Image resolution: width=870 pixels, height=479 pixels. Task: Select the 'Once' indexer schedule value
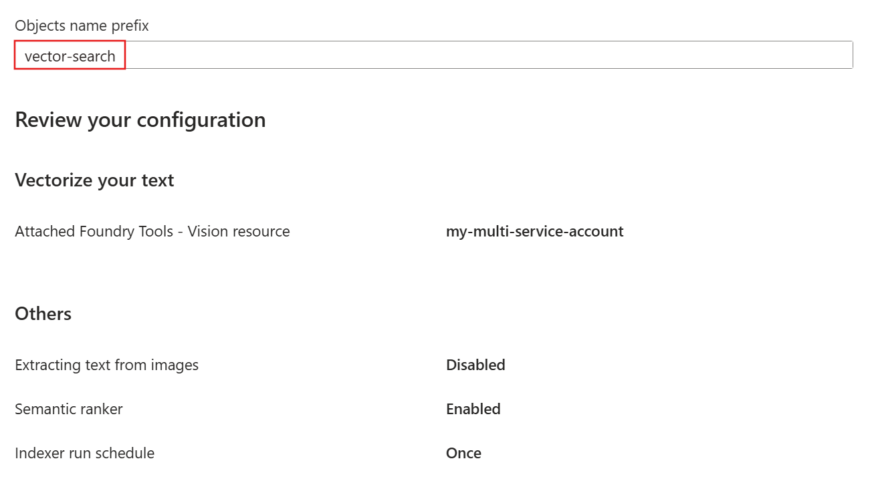pos(463,454)
